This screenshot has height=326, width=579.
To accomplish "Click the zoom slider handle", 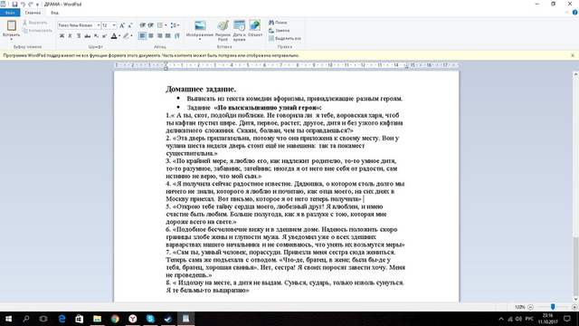I will tap(553, 307).
